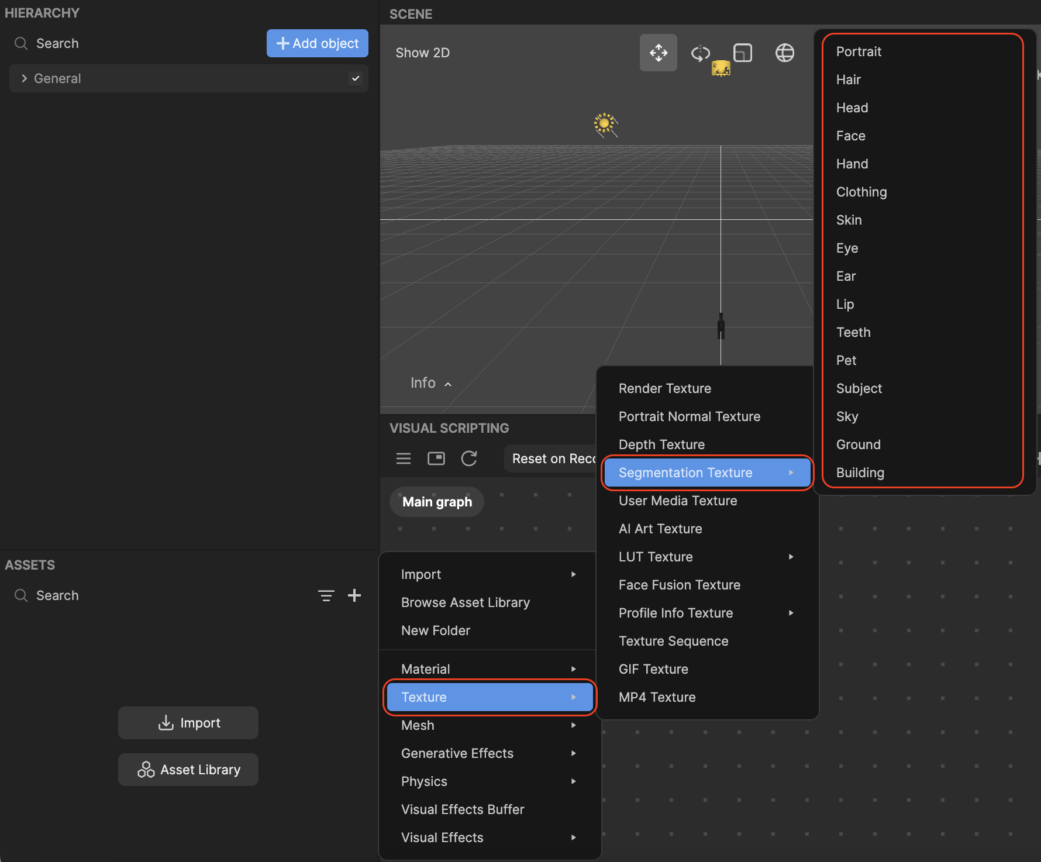Viewport: 1041px width, 862px height.
Task: Click the Assets search magnifier icon
Action: pos(21,595)
